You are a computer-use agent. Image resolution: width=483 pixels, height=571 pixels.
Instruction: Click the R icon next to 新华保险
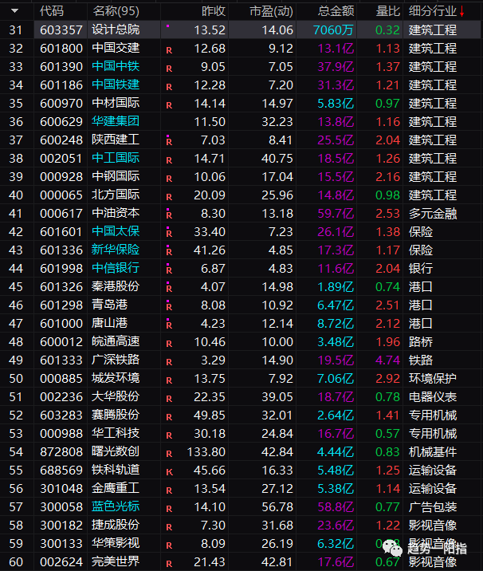pos(169,252)
